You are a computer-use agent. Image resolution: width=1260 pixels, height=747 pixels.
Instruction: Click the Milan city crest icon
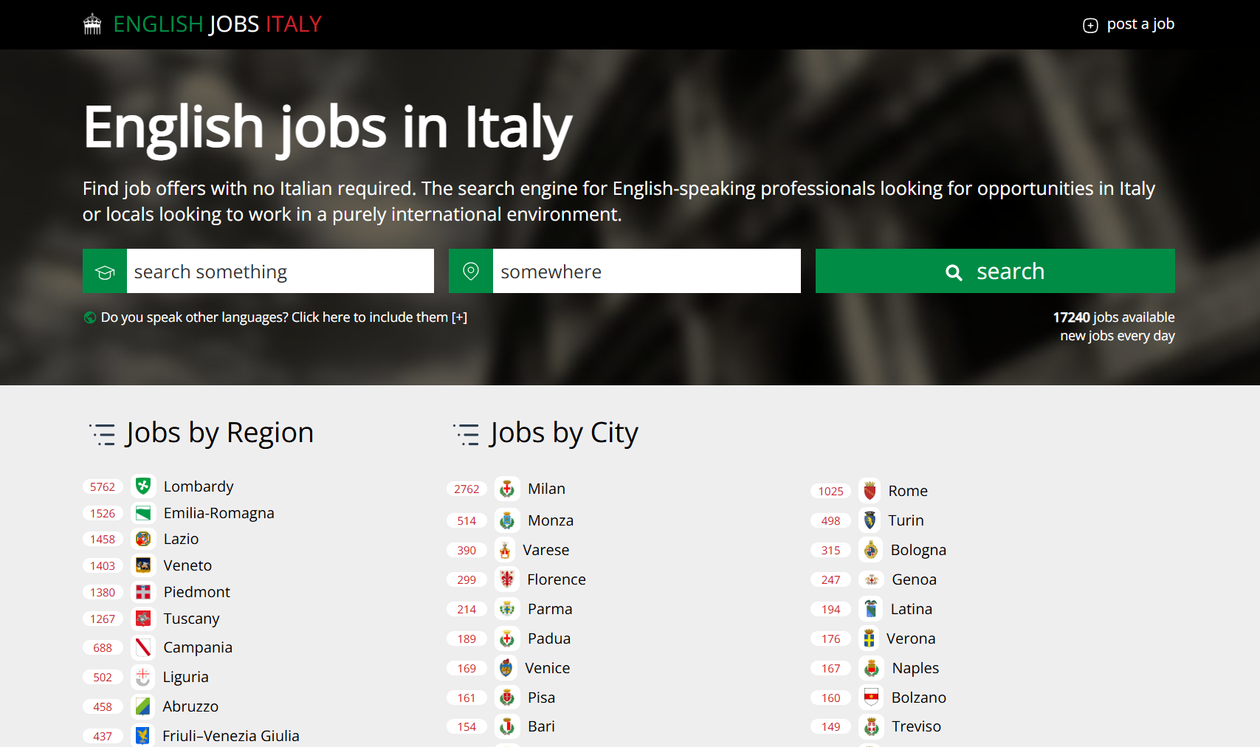tap(507, 488)
